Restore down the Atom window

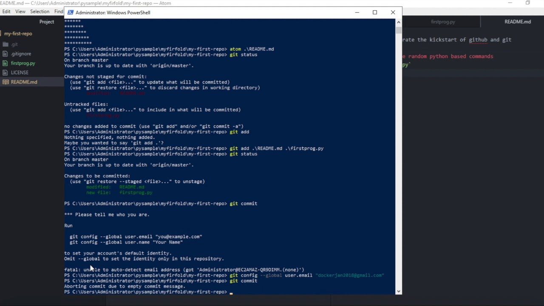click(x=528, y=3)
